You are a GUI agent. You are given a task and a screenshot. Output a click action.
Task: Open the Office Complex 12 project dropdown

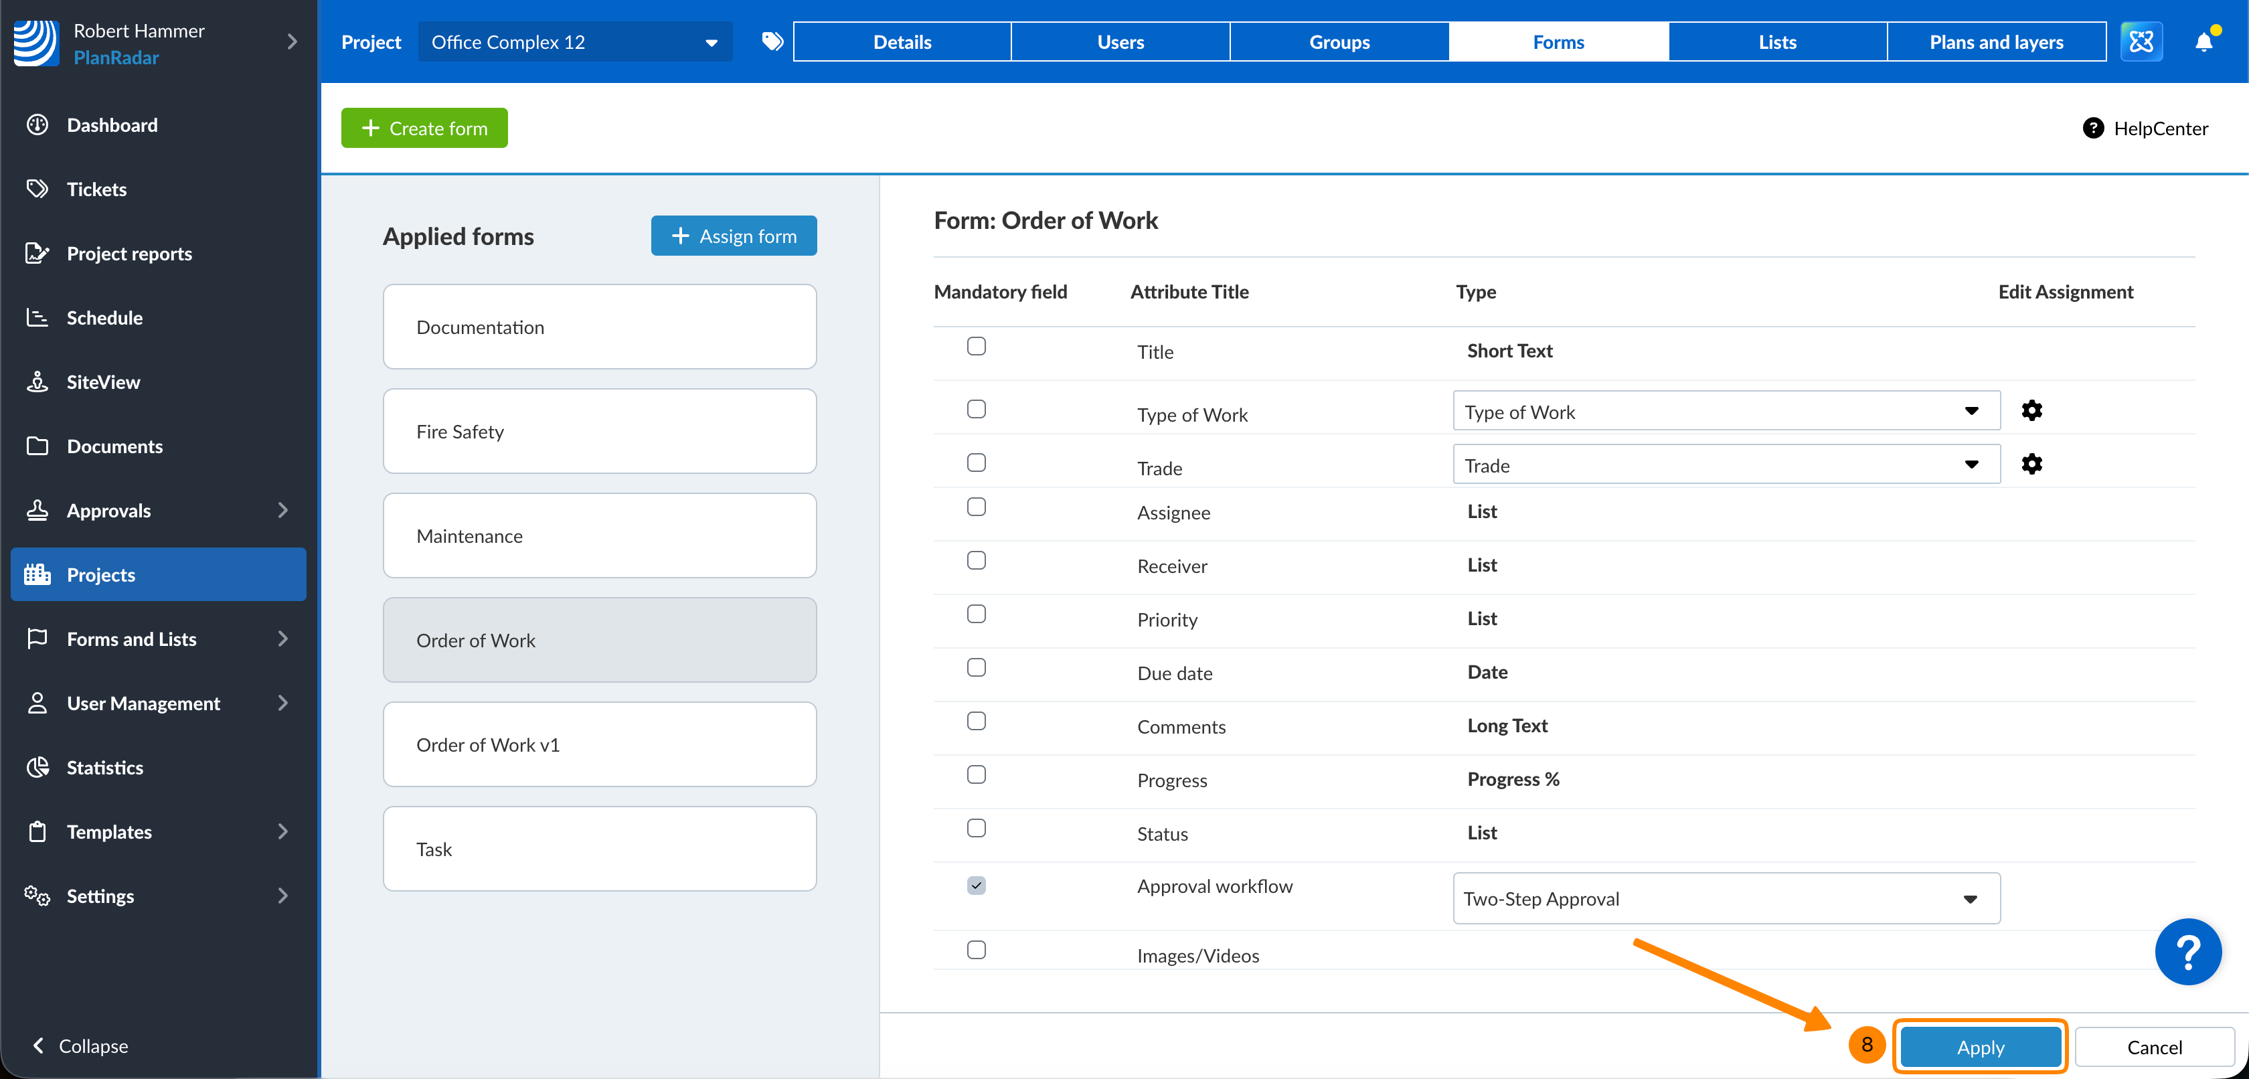(x=574, y=42)
